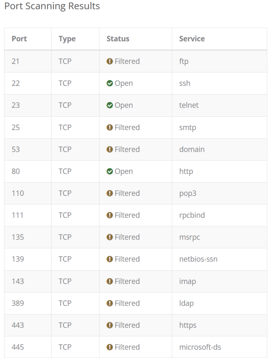Click the Filtered warning icon for port 21

[110, 62]
